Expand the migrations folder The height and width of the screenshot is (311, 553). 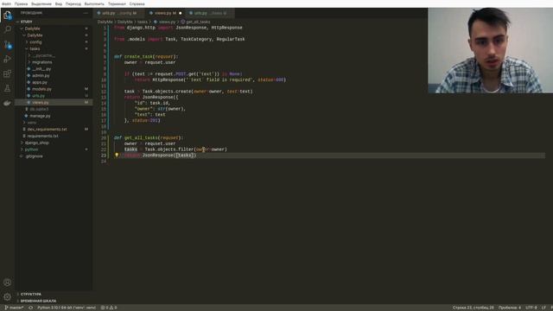[x=42, y=62]
